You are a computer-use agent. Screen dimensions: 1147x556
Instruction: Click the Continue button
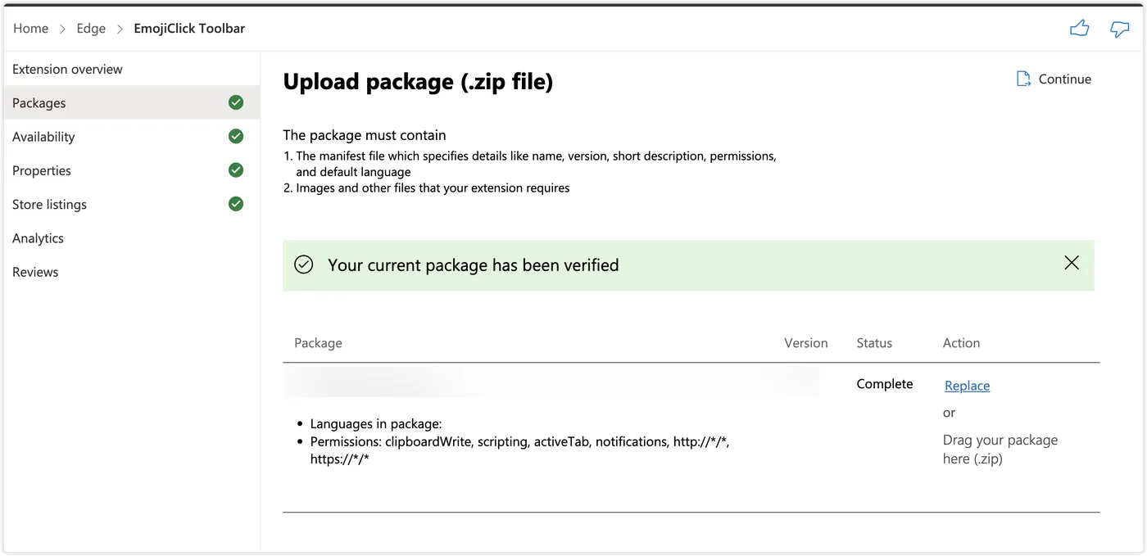pyautogui.click(x=1064, y=79)
